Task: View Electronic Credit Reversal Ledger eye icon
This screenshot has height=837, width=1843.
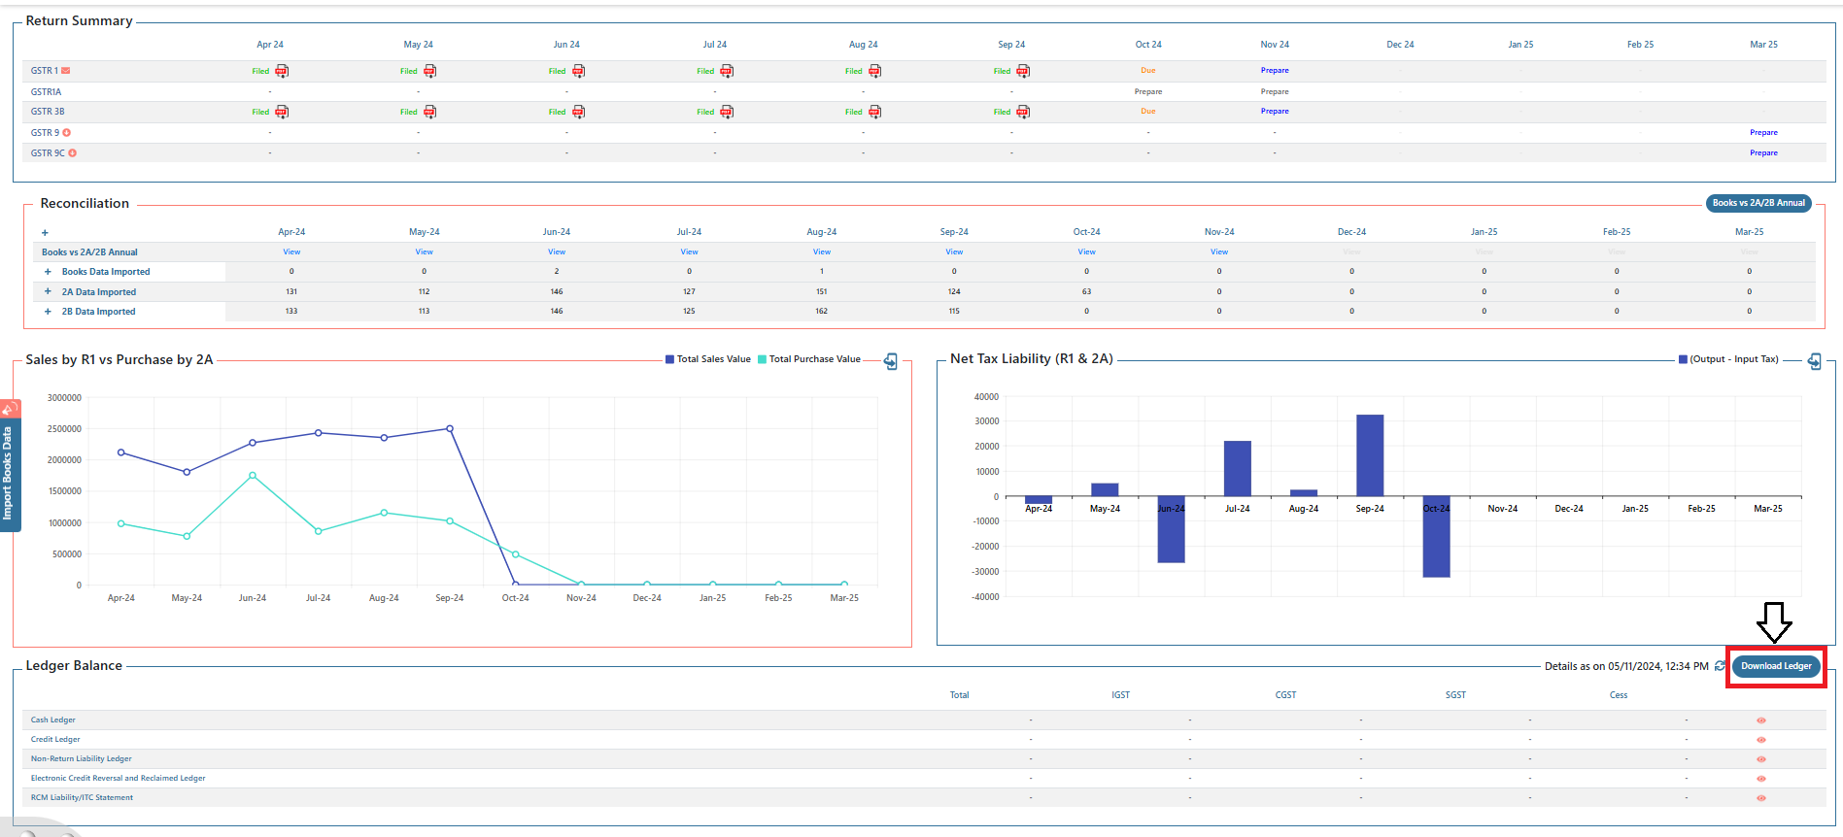Action: click(1761, 779)
